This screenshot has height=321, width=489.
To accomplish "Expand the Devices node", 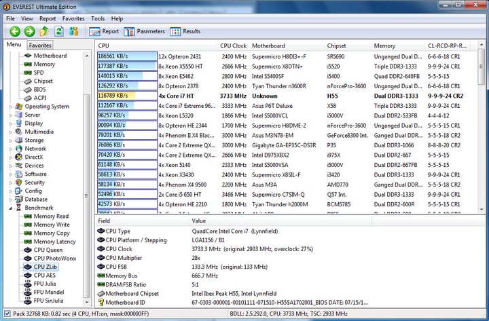I will pos(10,166).
